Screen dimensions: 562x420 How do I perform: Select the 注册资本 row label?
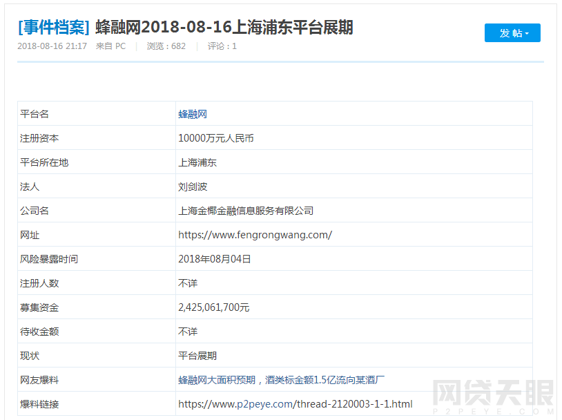[39, 138]
